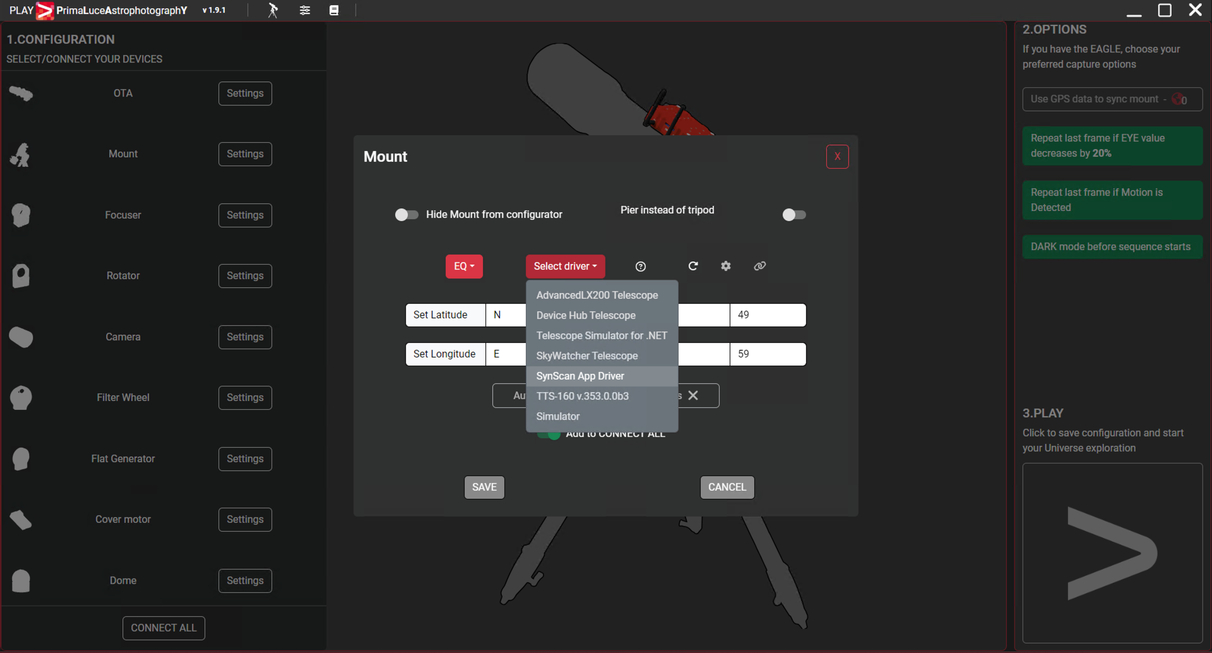Click the link connect icon in Mount dialog
This screenshot has height=653, width=1212.
pos(760,266)
